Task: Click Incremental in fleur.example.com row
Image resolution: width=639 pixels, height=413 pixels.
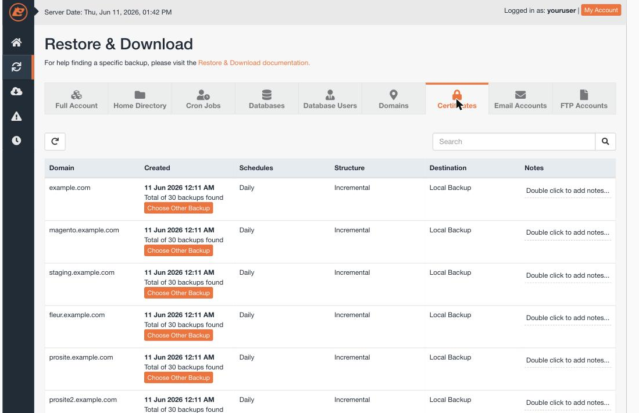Action: pyautogui.click(x=352, y=315)
